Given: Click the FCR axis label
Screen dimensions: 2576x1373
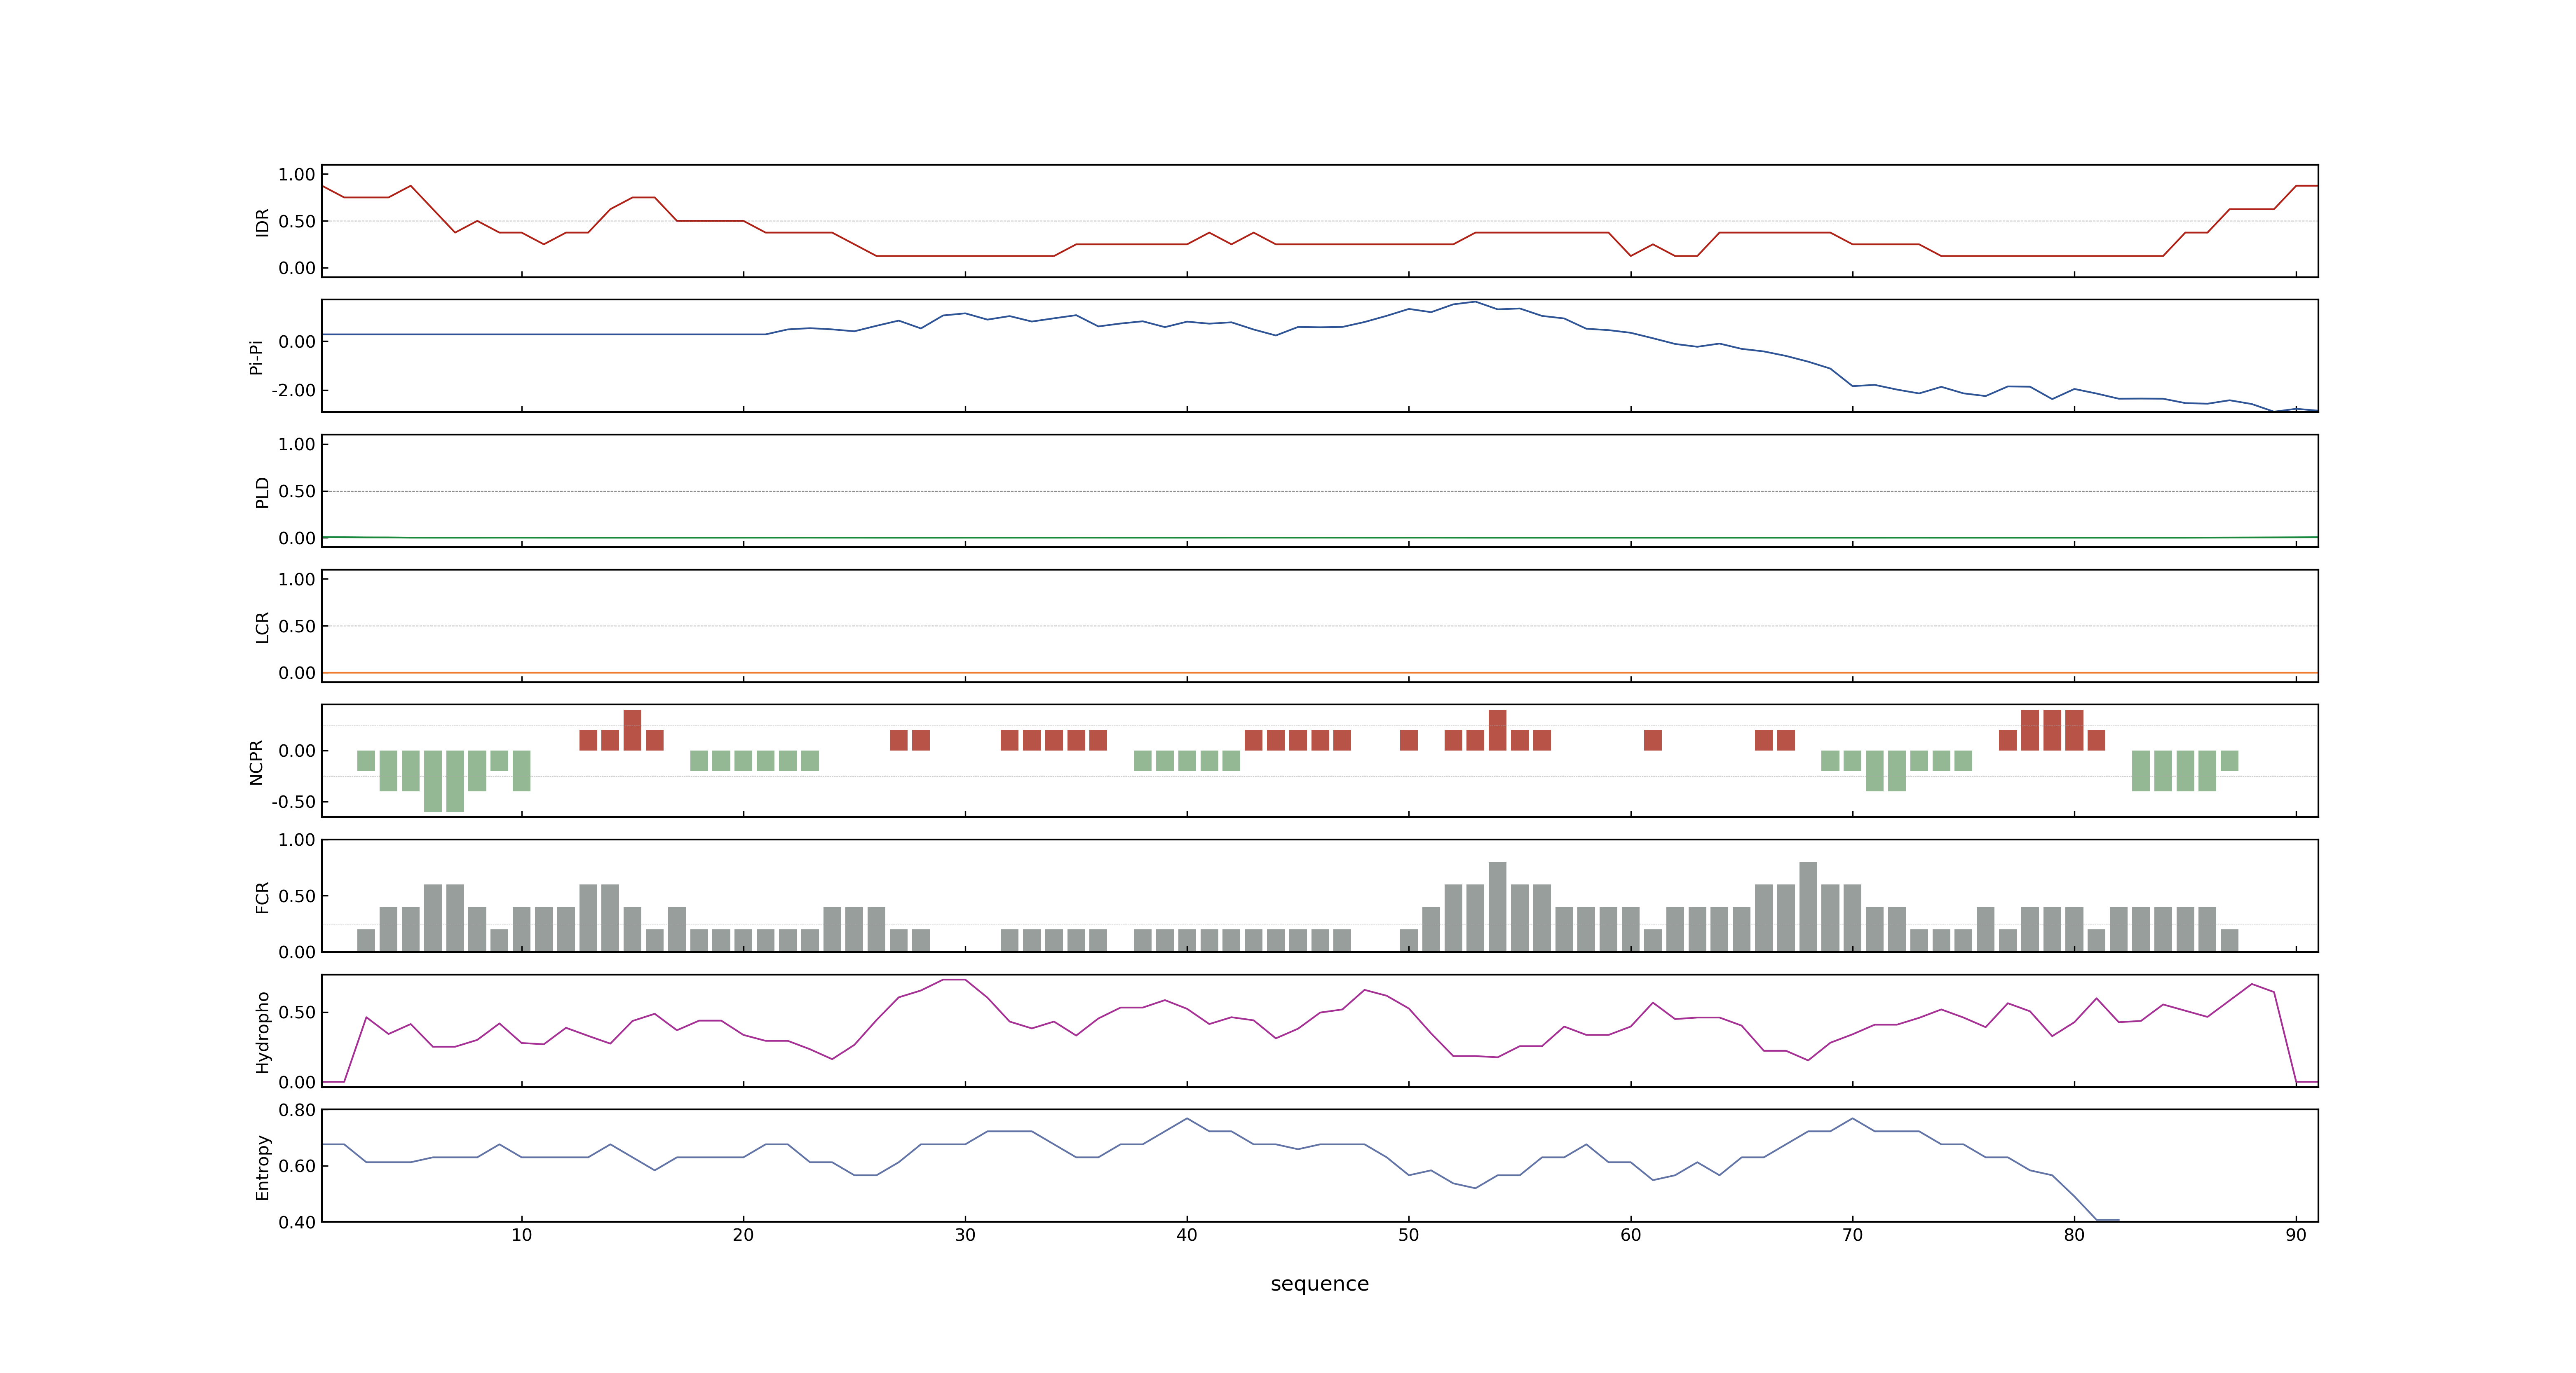Looking at the screenshot, I should [262, 896].
